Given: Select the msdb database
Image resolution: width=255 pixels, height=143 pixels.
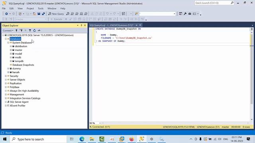Looking at the screenshot, I should click(18, 57).
